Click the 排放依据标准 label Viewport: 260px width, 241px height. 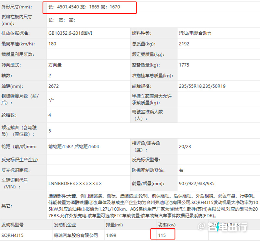[x=15, y=33]
